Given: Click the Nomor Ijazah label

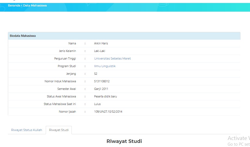Looking at the screenshot, I should 67,112.
